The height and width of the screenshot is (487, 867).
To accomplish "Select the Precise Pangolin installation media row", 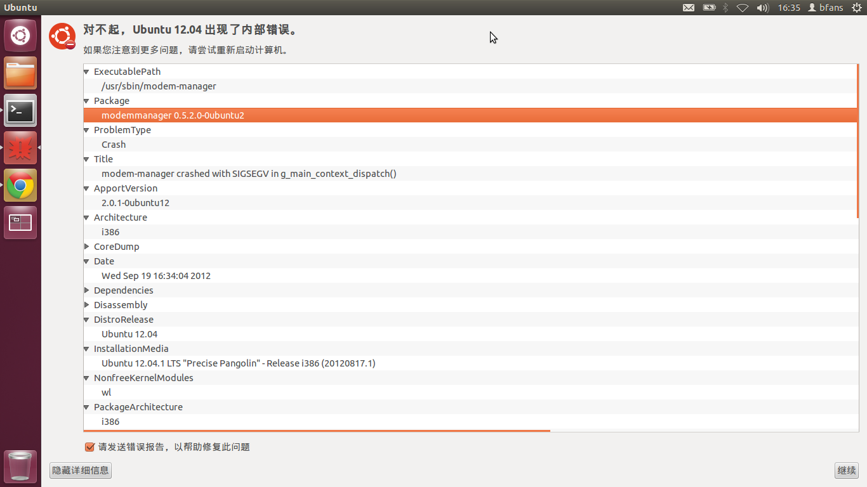I will [x=470, y=363].
